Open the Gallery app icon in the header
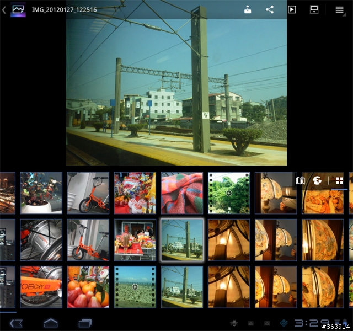 pos(18,10)
